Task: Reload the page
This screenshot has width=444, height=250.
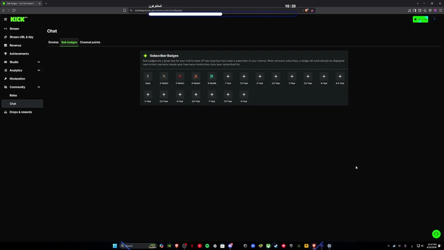Action: [x=14, y=10]
